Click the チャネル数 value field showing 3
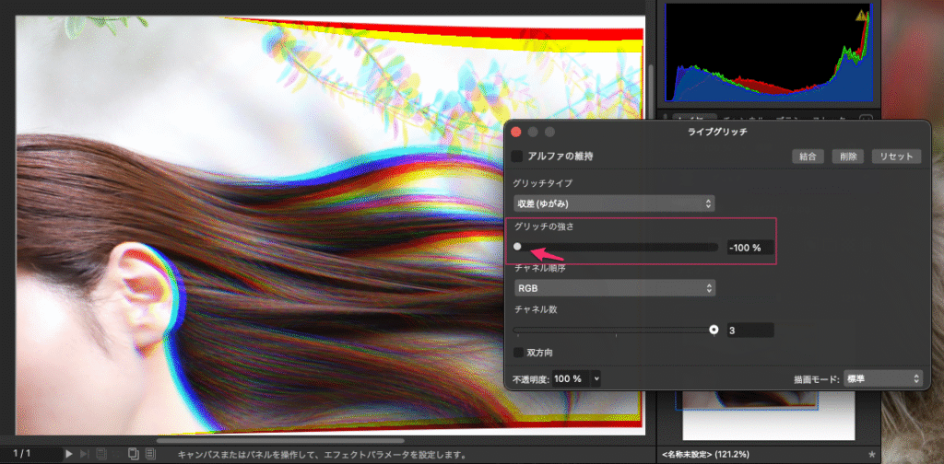Image resolution: width=944 pixels, height=464 pixels. [x=749, y=330]
